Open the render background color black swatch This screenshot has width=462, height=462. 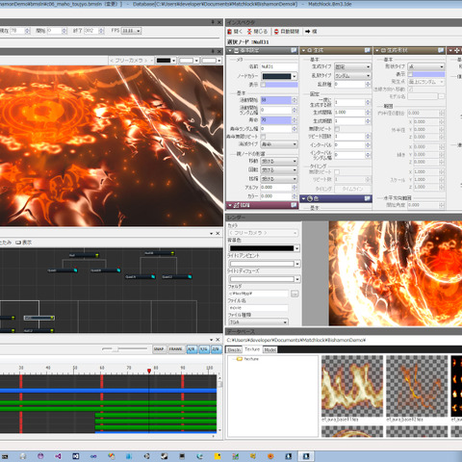[x=265, y=248]
